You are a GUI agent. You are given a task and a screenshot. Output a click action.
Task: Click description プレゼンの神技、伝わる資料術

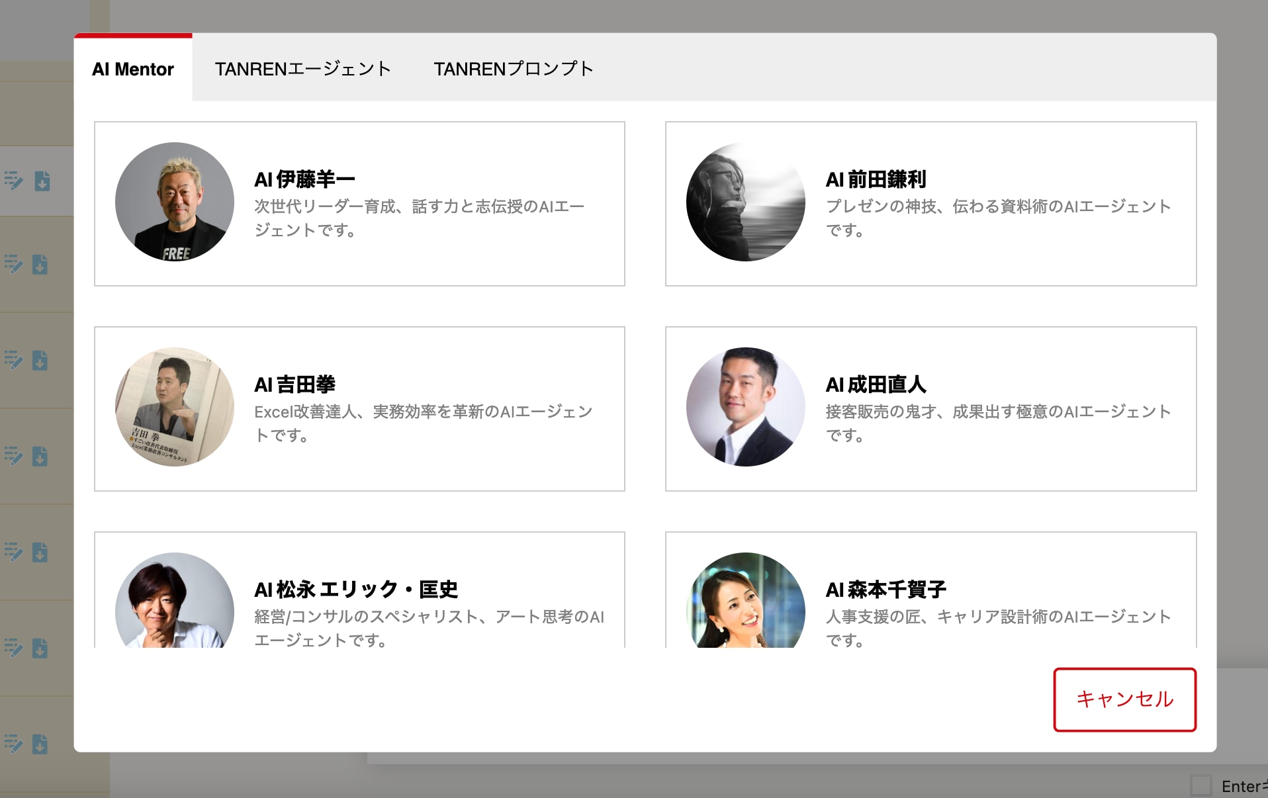coord(999,218)
